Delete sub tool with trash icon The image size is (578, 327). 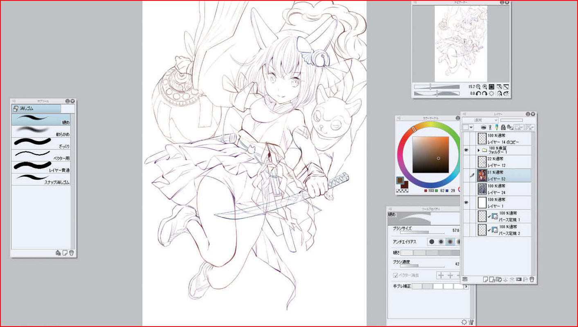click(x=72, y=253)
